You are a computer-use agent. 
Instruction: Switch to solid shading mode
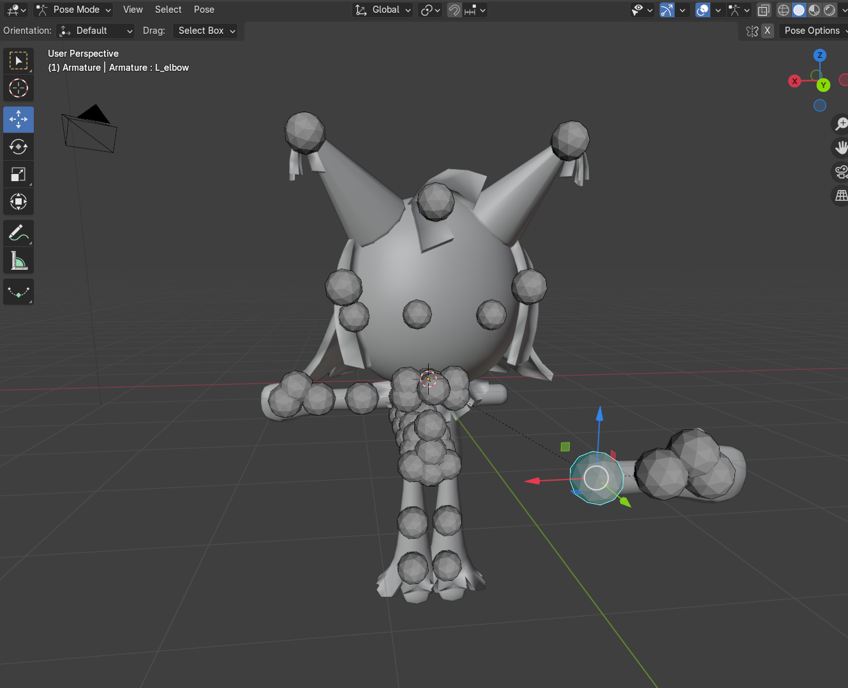coord(799,10)
